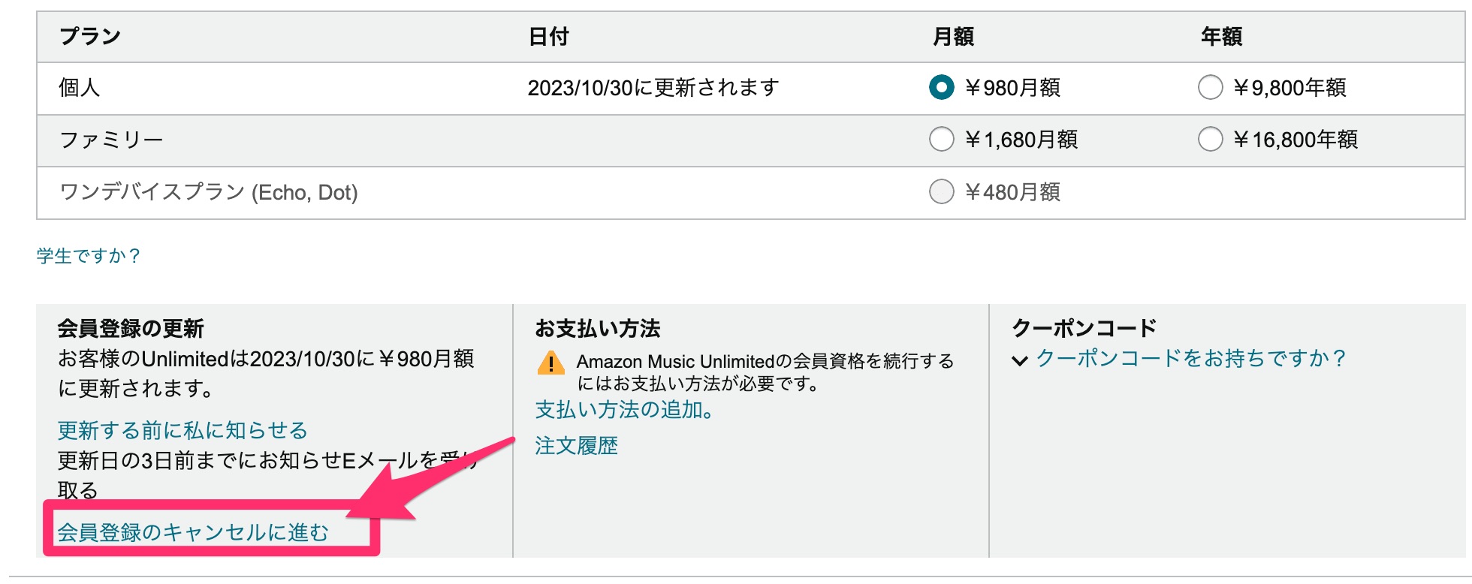Click the 年額 column header
Image resolution: width=1472 pixels, height=584 pixels.
point(1221,36)
